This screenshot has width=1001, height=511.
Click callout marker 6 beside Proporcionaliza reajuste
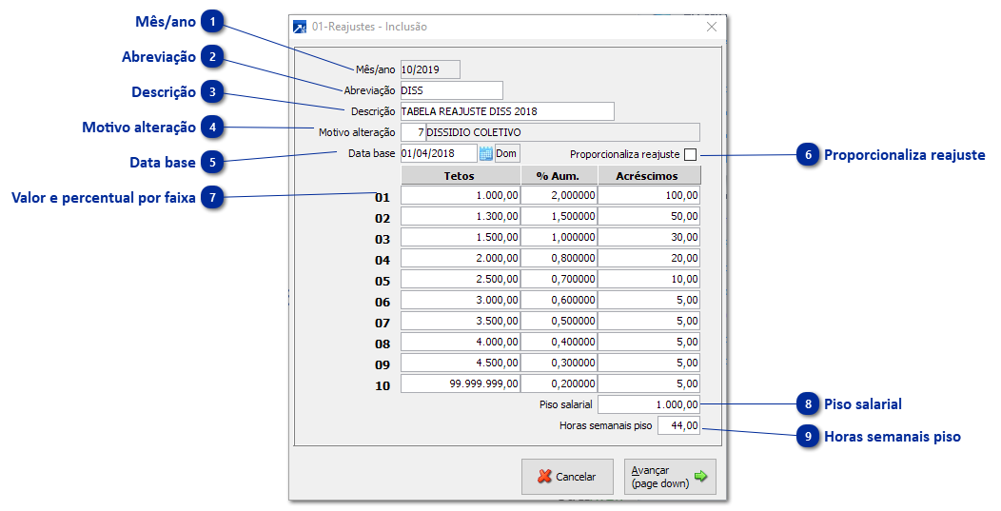808,155
